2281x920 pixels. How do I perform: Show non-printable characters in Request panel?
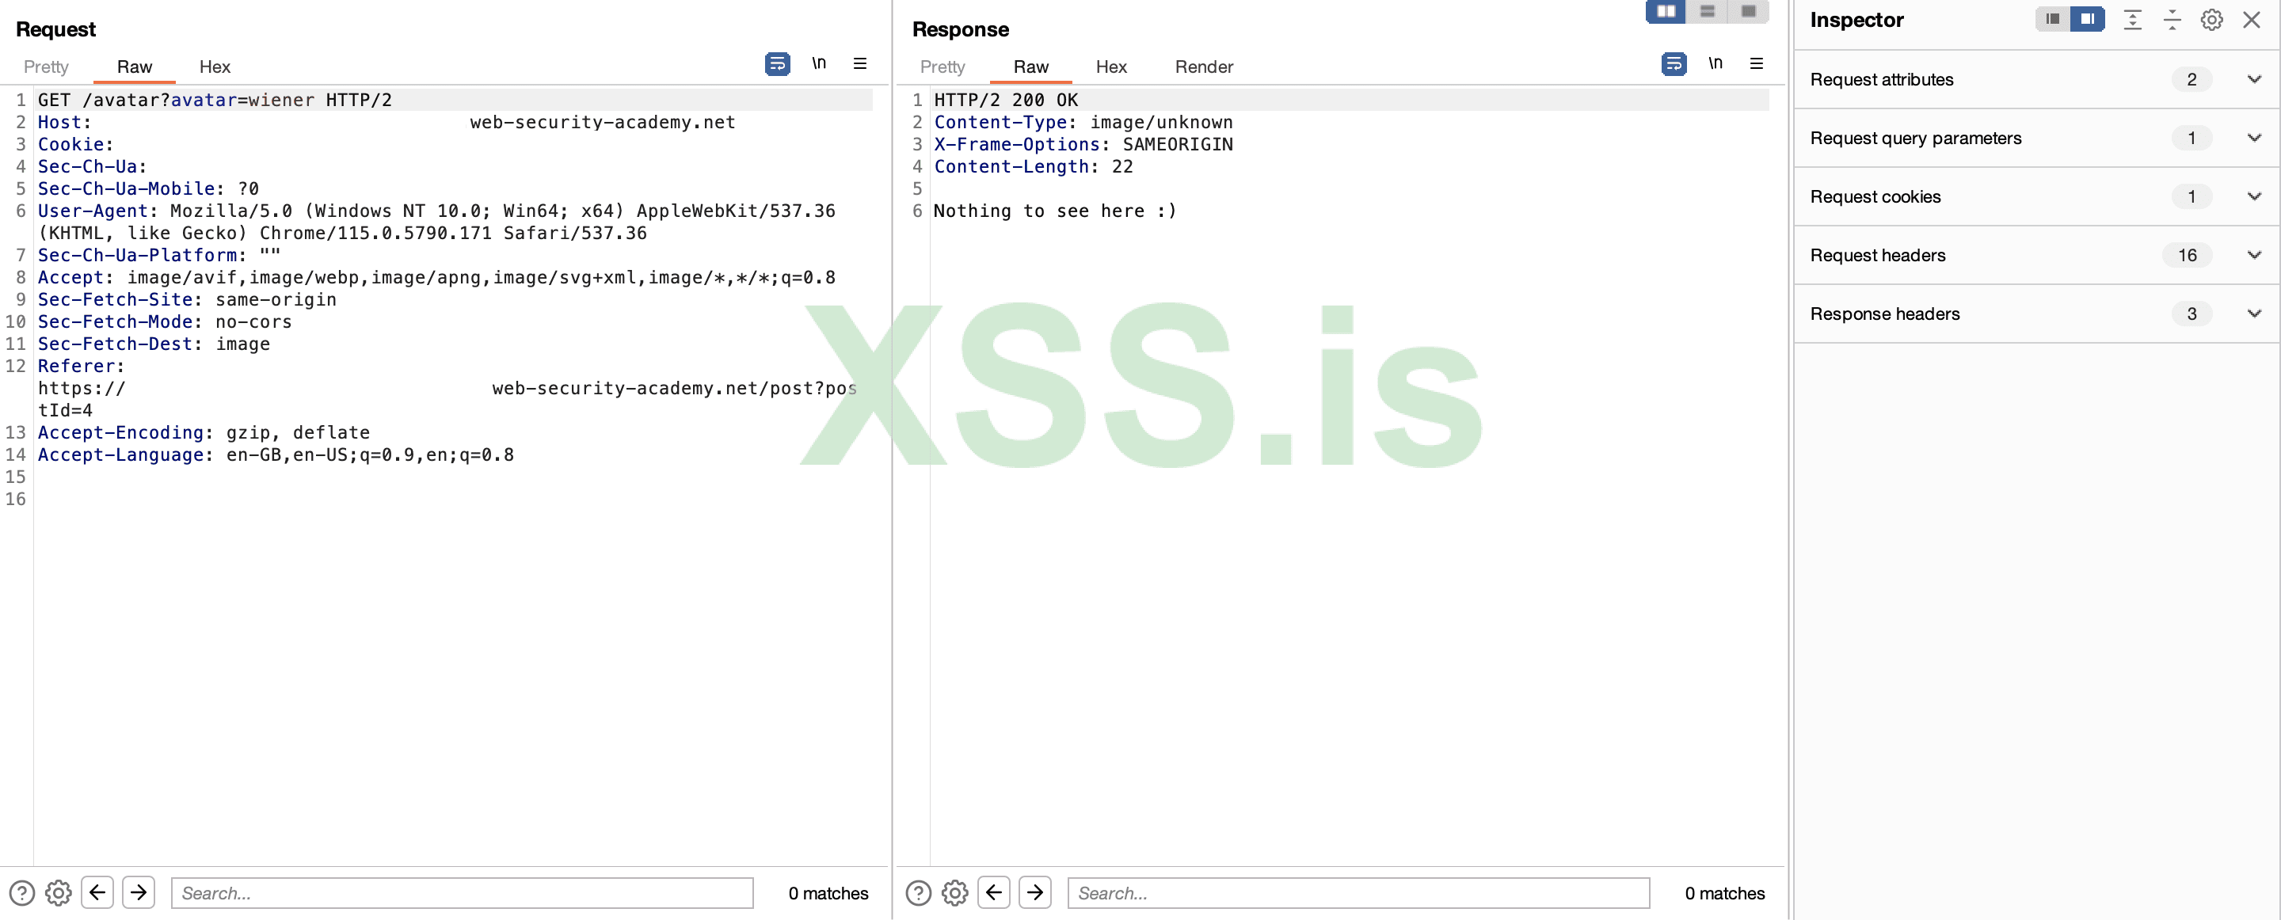pos(818,64)
